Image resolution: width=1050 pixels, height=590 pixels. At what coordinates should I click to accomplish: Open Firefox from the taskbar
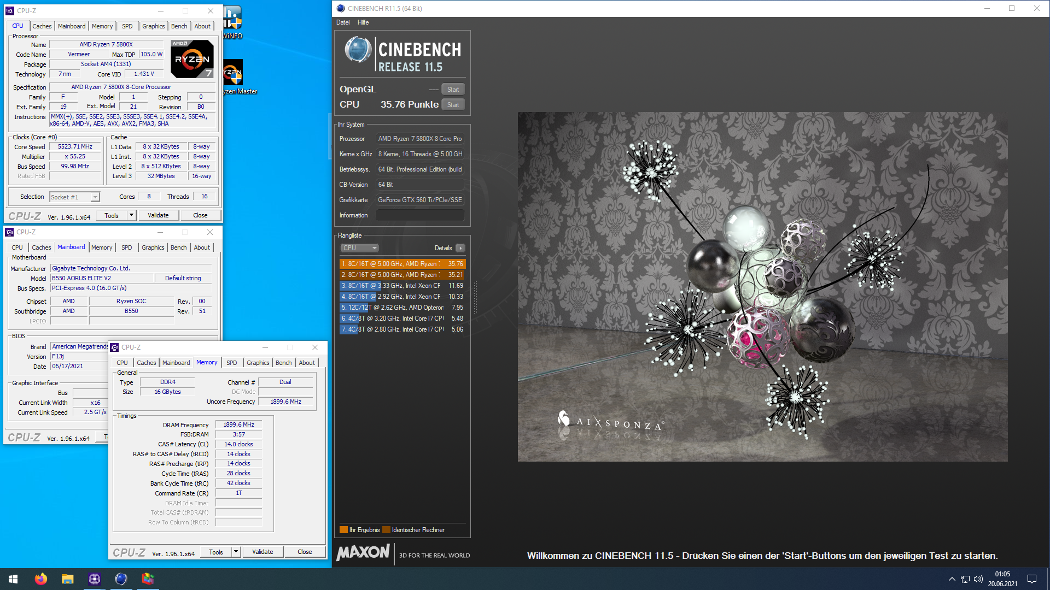pyautogui.click(x=41, y=579)
